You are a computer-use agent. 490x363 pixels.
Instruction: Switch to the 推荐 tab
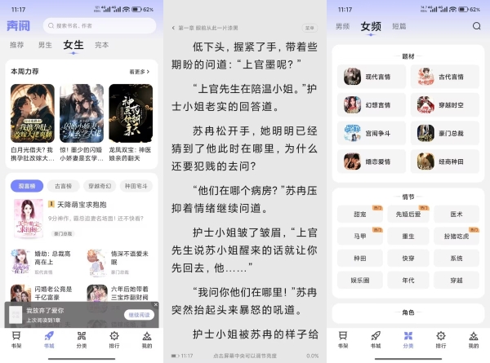tap(17, 45)
